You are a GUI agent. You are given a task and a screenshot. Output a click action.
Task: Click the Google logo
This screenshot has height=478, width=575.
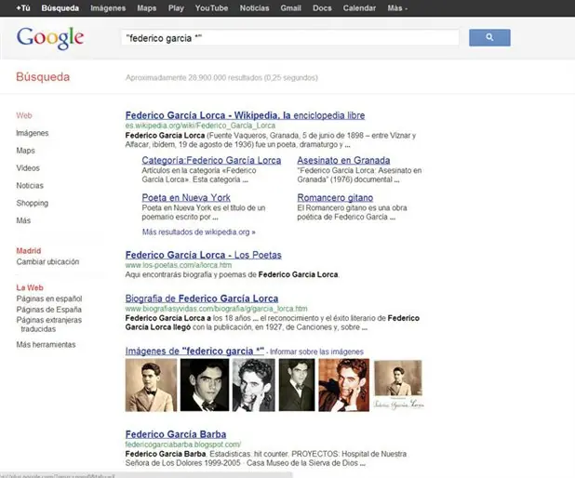[50, 38]
